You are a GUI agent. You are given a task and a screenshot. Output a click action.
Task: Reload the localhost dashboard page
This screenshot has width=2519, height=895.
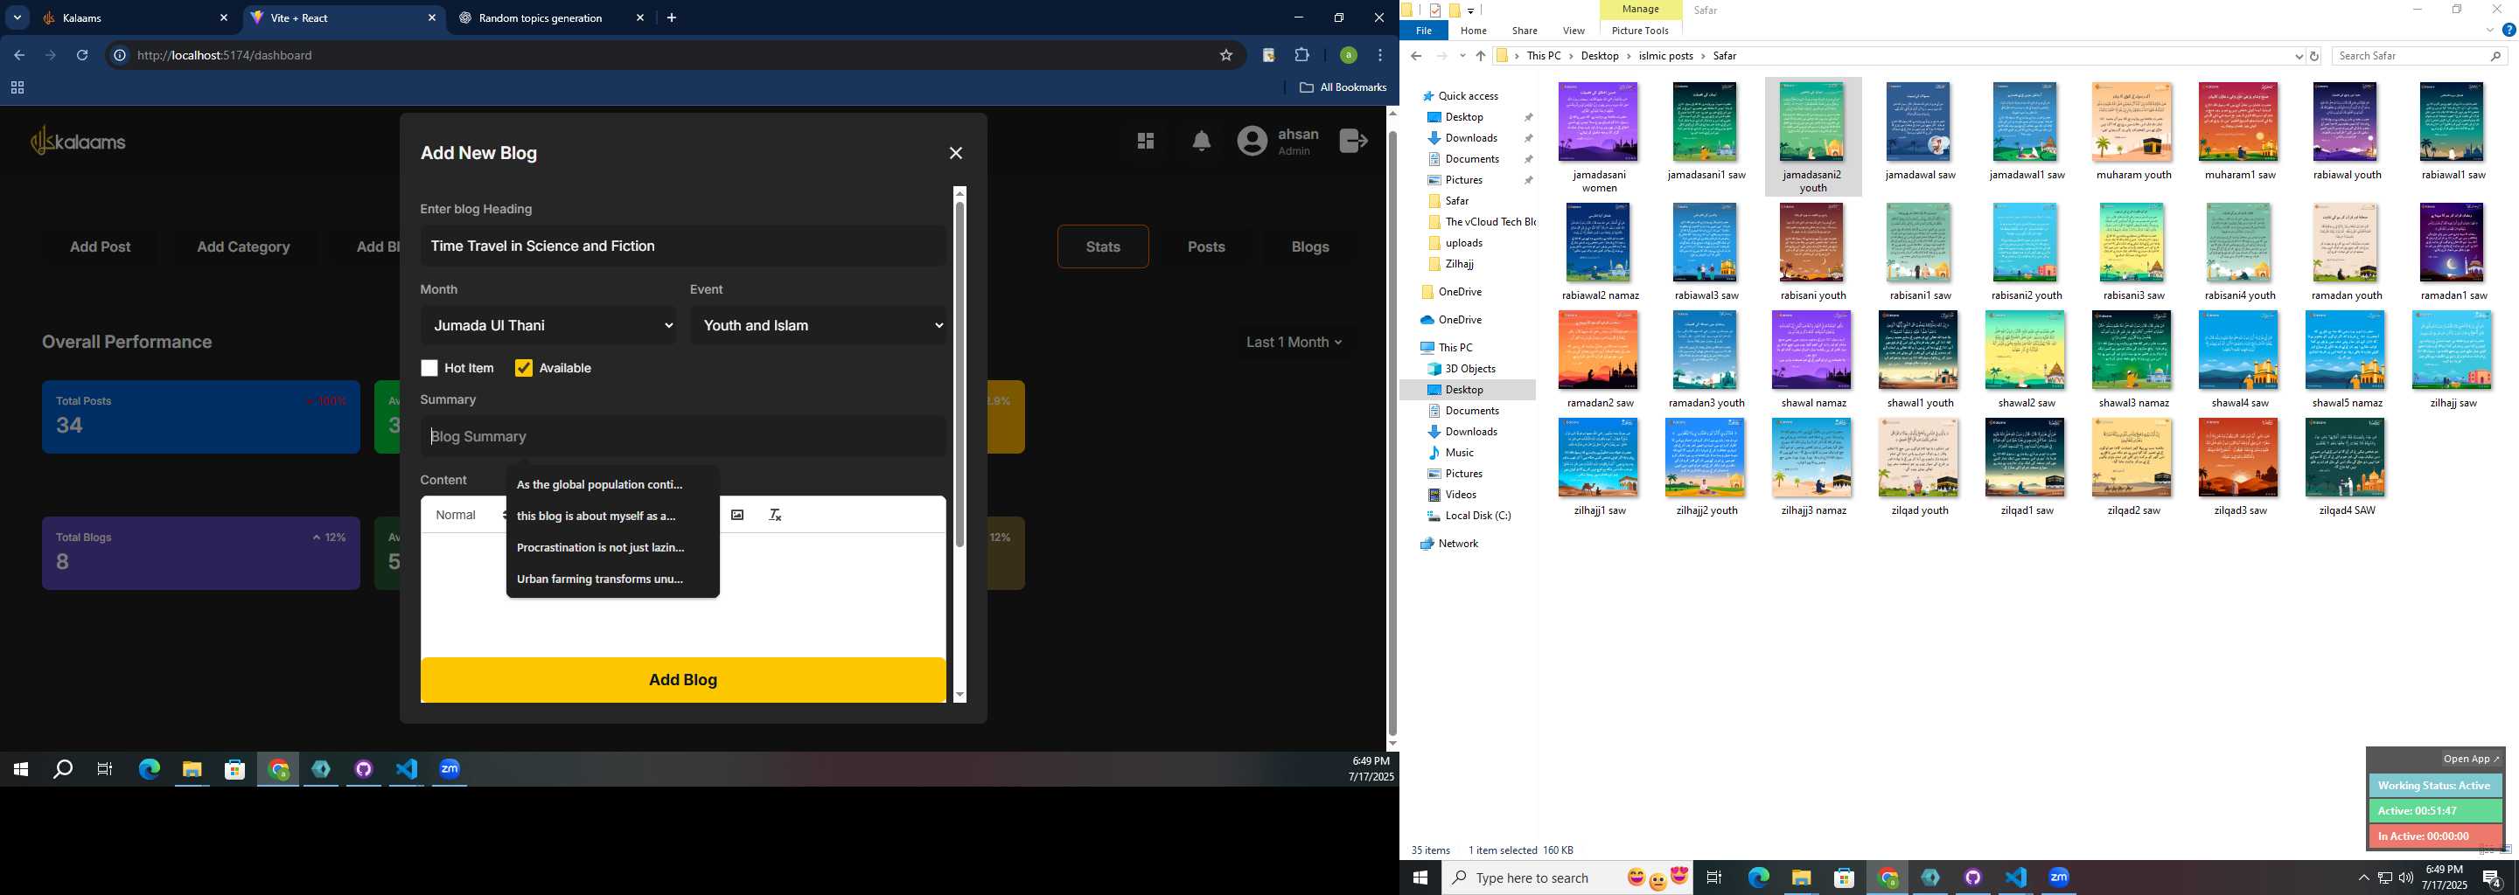pos(82,56)
